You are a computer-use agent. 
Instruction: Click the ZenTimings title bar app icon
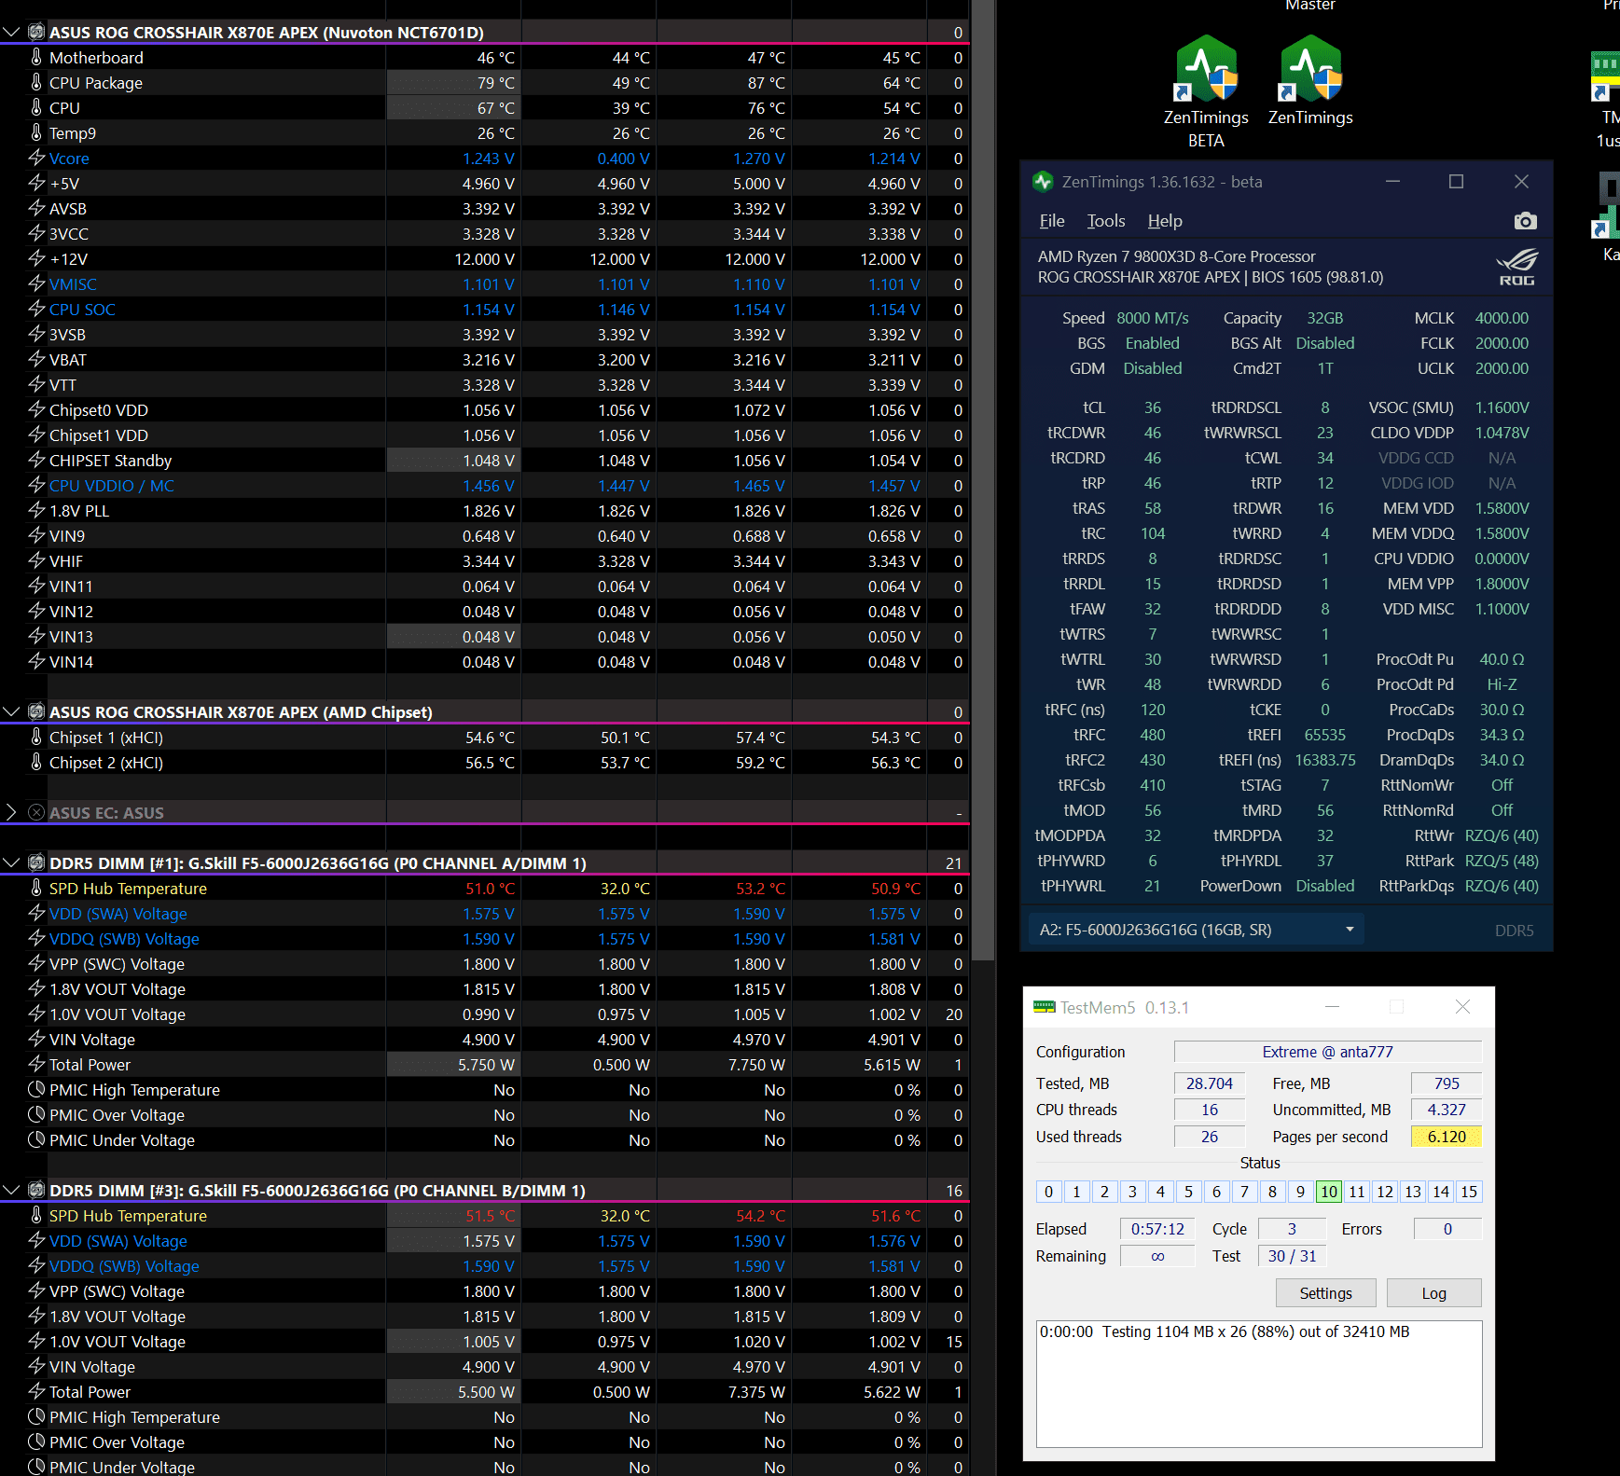point(1043,182)
